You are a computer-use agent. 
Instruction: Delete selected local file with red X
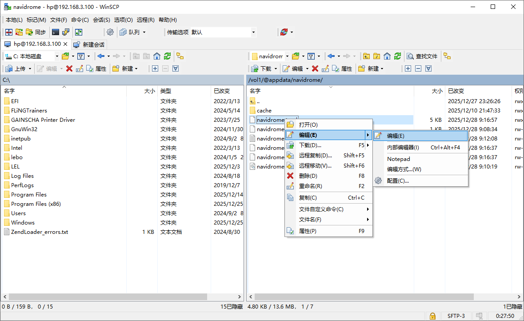pos(69,68)
